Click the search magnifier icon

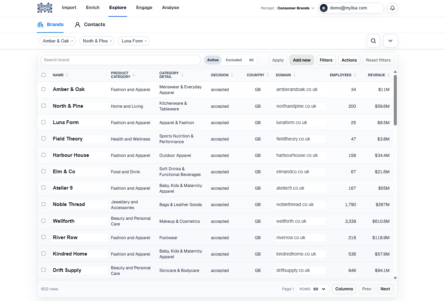tap(373, 41)
